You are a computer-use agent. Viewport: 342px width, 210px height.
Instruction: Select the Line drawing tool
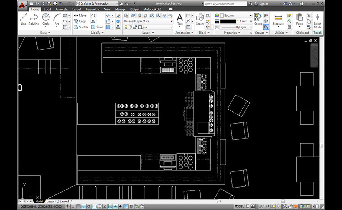(24, 19)
